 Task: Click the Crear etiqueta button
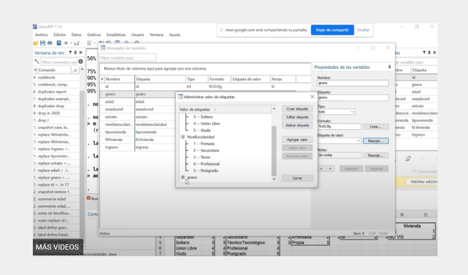coord(297,109)
